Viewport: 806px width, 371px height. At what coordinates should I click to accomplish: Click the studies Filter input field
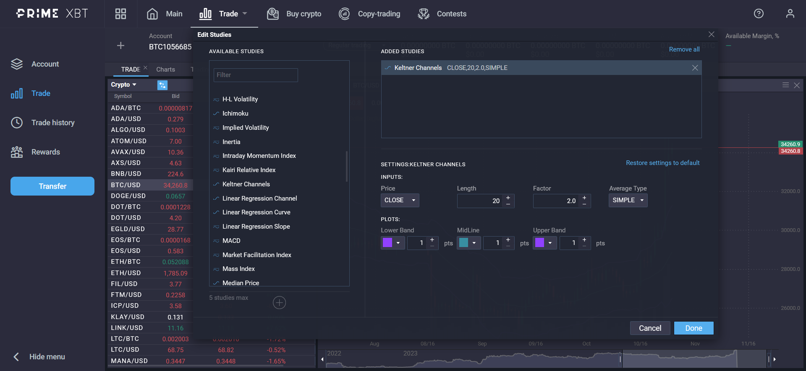256,75
